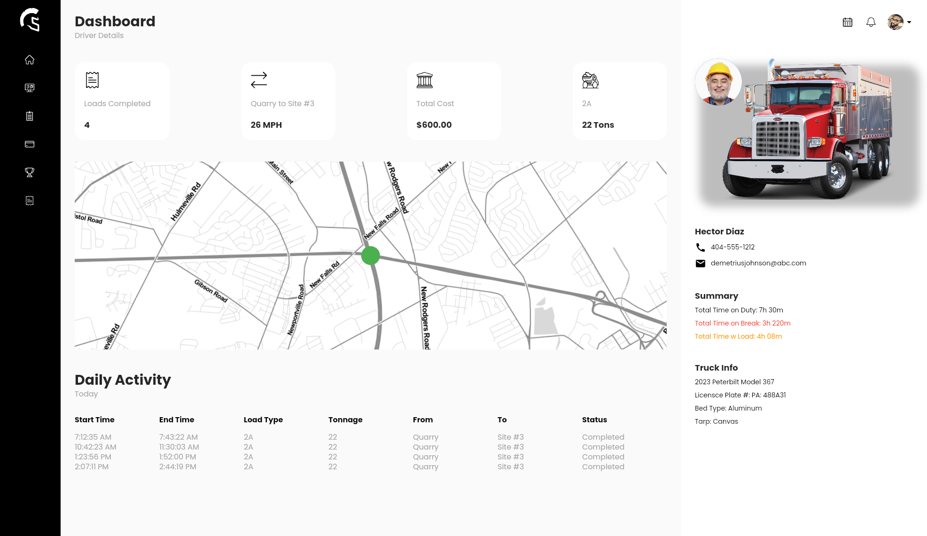Open the monitor dashboard sidebar icon

(x=30, y=88)
